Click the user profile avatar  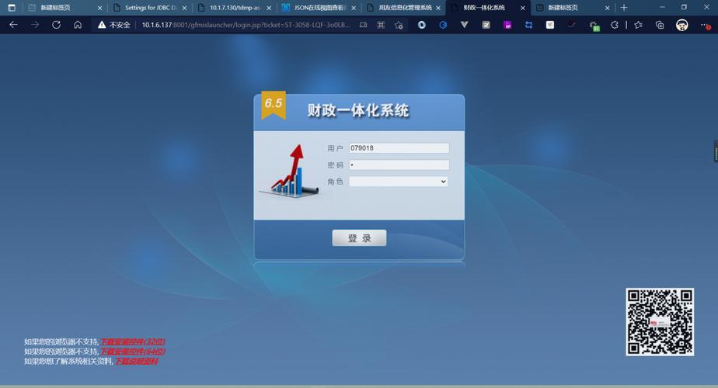pyautogui.click(x=681, y=25)
